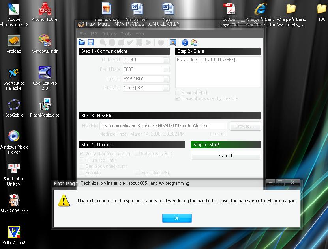Click the greyed arrow execute toolbar icon
The height and width of the screenshot is (249, 328).
[148, 43]
